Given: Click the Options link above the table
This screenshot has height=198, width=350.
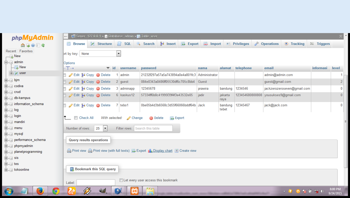Looking at the screenshot, I should coord(69,63).
